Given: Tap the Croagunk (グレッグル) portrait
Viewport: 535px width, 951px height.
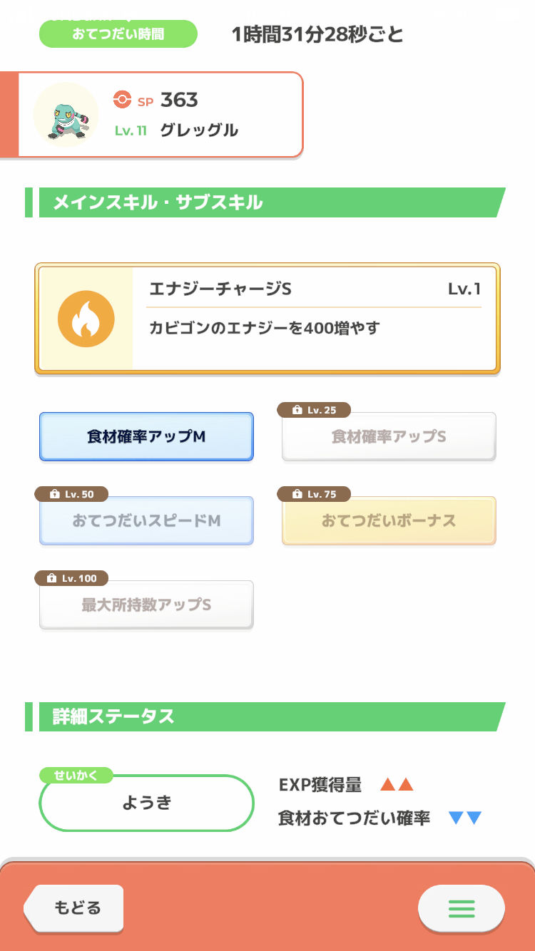Looking at the screenshot, I should pyautogui.click(x=66, y=115).
